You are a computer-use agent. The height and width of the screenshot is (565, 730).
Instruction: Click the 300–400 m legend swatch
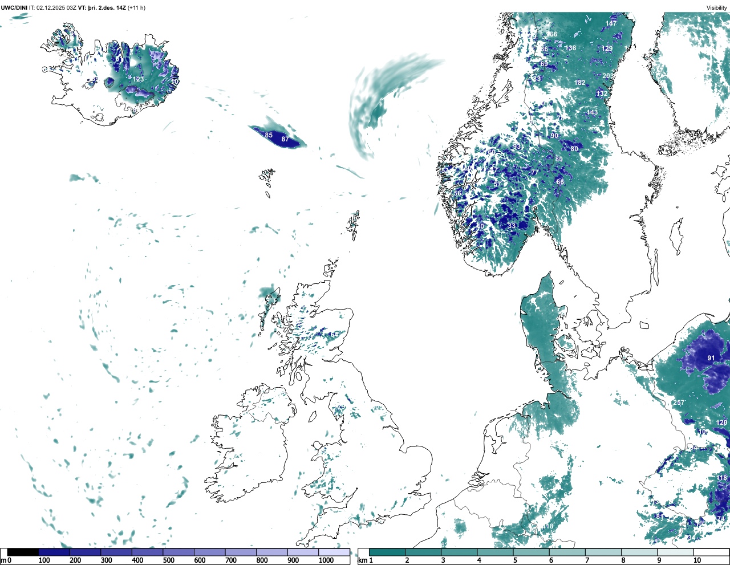pyautogui.click(x=116, y=552)
